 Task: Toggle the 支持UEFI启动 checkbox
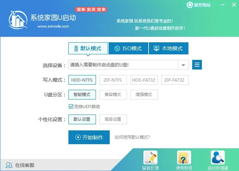pos(71,107)
